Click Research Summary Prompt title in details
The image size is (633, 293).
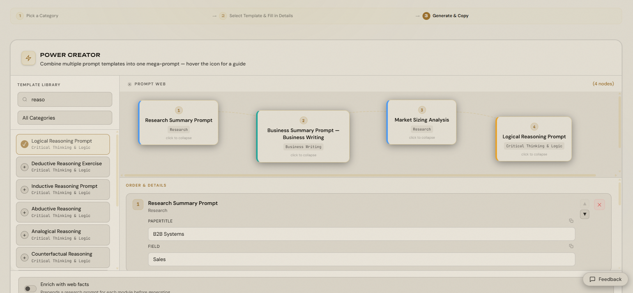[183, 203]
